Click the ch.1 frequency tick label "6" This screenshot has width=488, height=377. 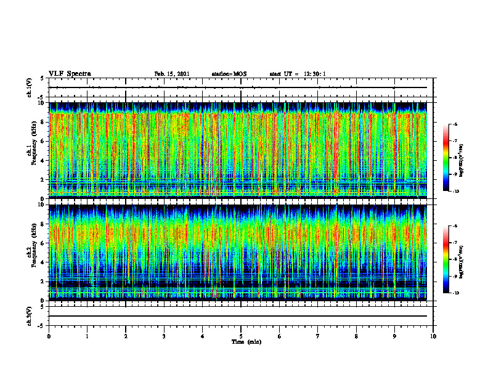(x=43, y=141)
